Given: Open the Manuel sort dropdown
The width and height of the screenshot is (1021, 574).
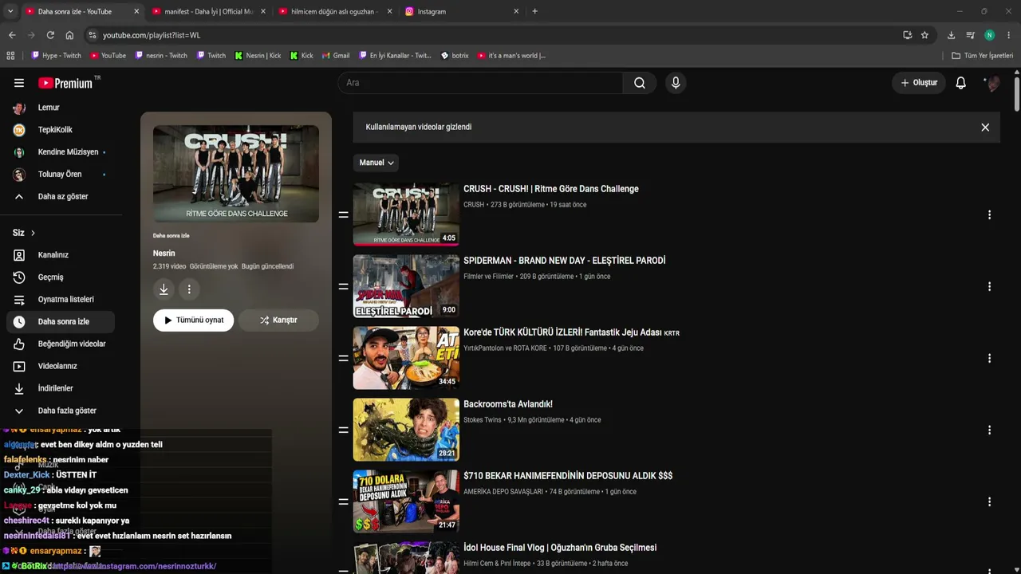Looking at the screenshot, I should 376,163.
